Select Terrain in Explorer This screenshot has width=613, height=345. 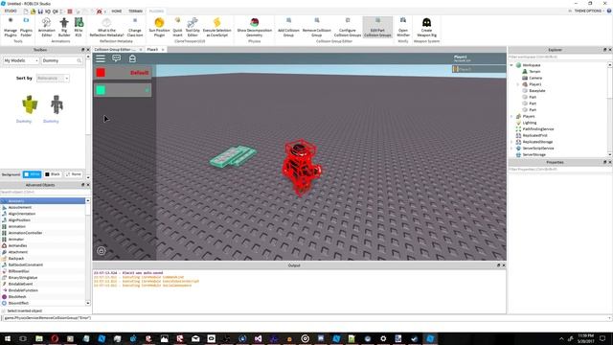534,72
